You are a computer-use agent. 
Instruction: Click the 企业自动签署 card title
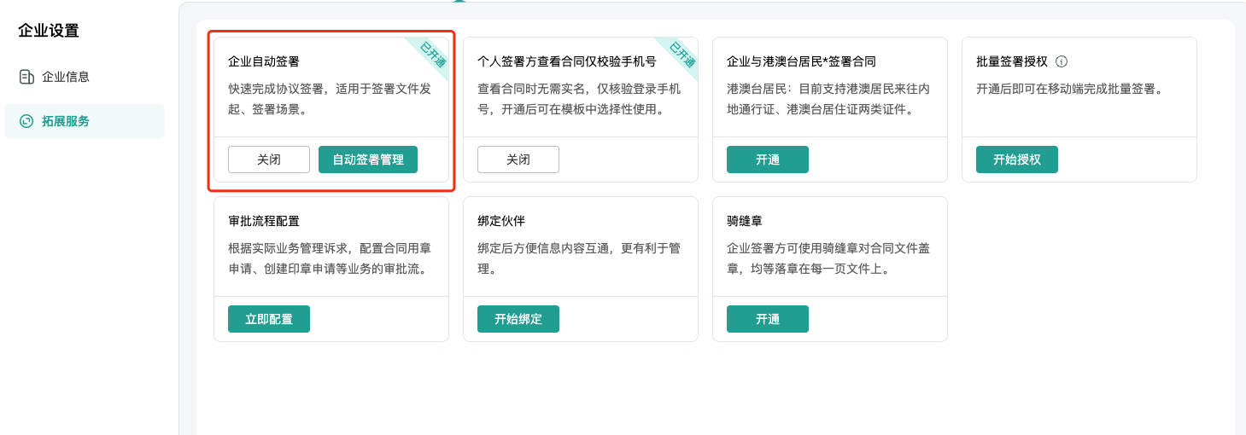click(x=264, y=61)
